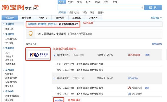Open the 卖往海外 navigation tab

click(x=94, y=18)
